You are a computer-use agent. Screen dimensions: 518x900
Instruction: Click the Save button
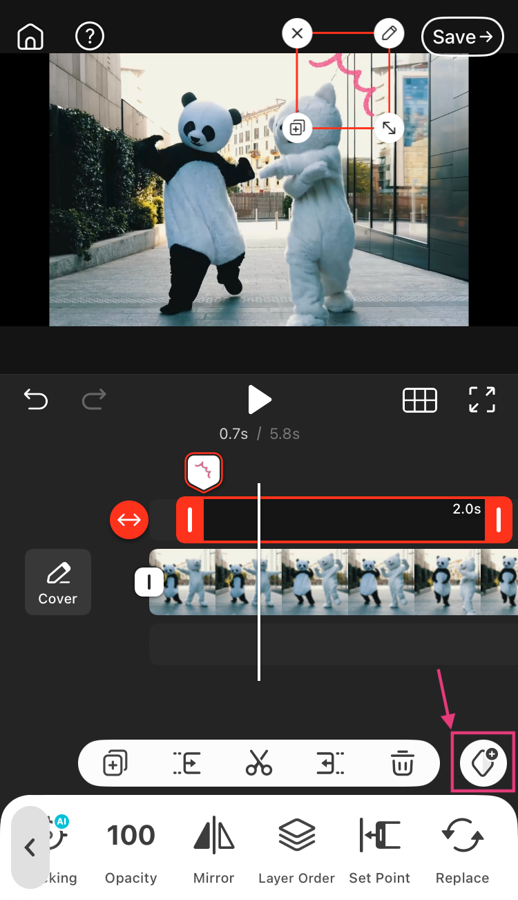tap(462, 37)
